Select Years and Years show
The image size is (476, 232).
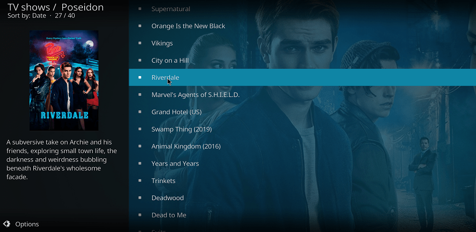(x=302, y=164)
